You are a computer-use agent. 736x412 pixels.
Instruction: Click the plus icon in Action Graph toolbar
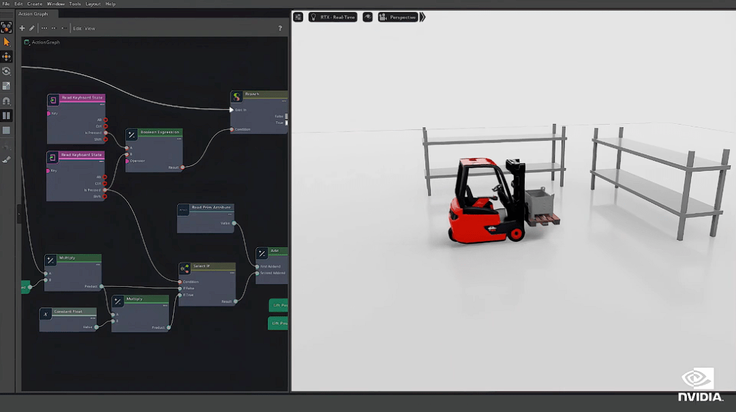click(22, 28)
